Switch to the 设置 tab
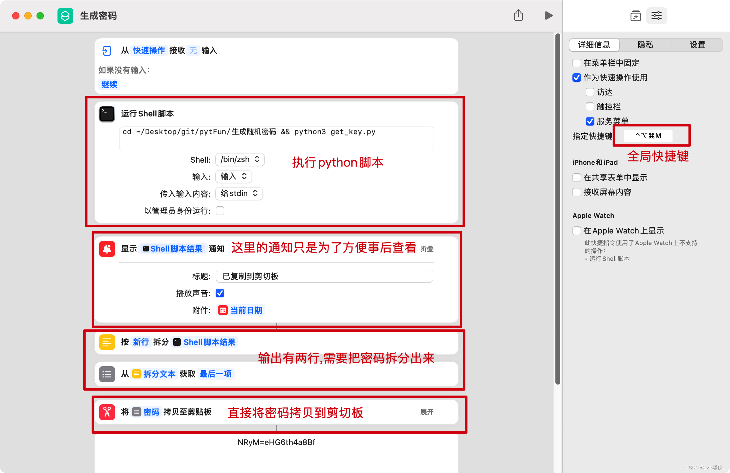Viewport: 730px width, 473px height. click(x=697, y=45)
